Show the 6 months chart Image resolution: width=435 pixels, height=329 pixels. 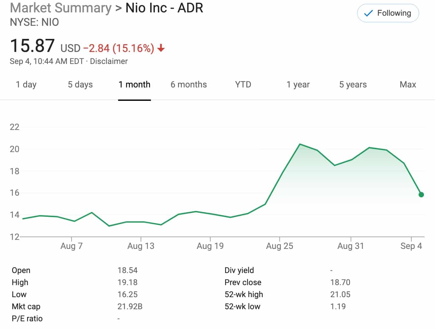(189, 84)
